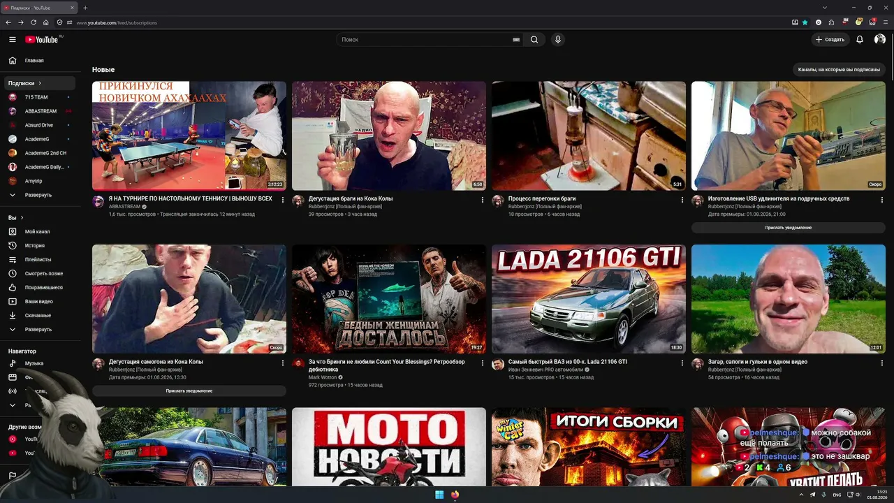This screenshot has width=894, height=503.
Task: Click 'Прислать уведомление' under самогон video
Action: (x=189, y=391)
